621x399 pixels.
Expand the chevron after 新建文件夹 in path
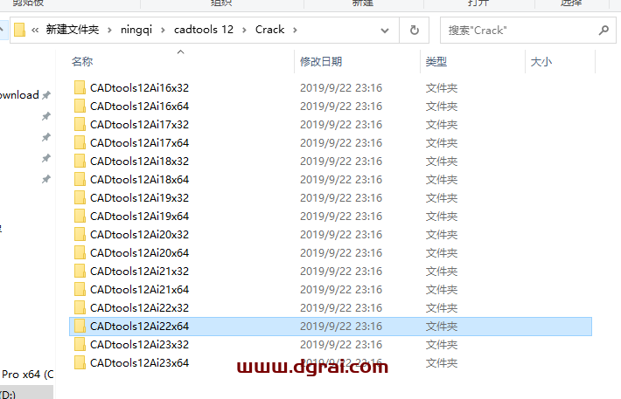(109, 30)
